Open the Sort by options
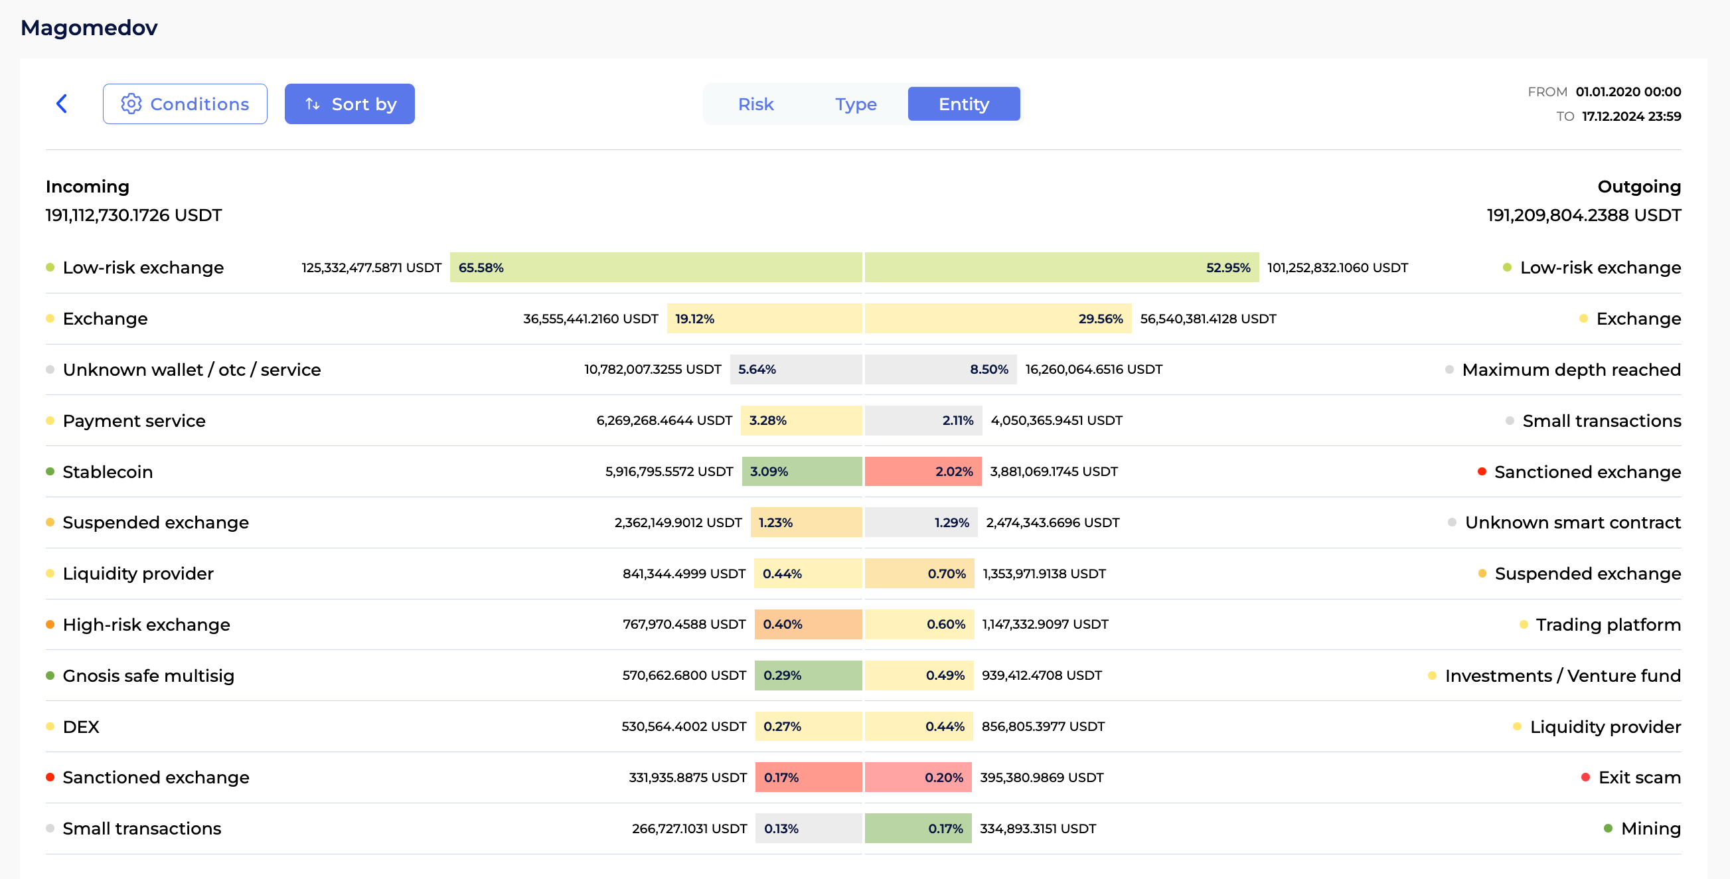 (363, 104)
